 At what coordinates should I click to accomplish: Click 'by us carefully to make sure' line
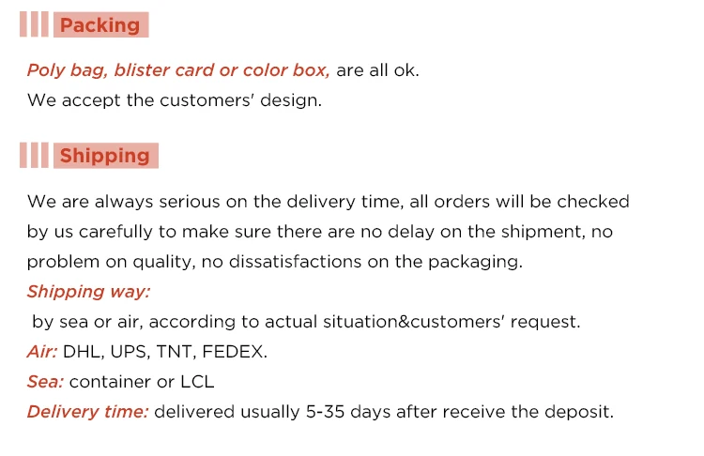pos(319,232)
